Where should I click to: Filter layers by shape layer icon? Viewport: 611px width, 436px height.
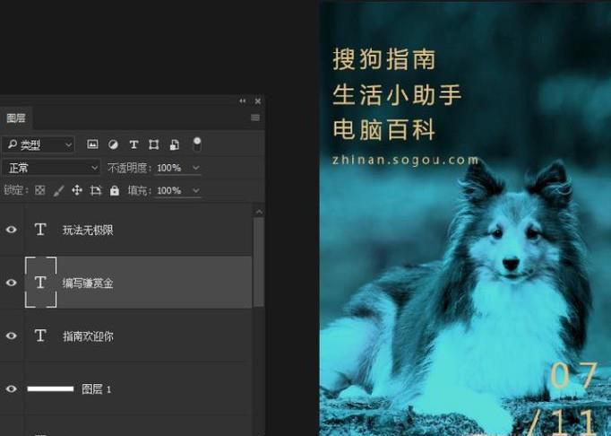pos(154,144)
